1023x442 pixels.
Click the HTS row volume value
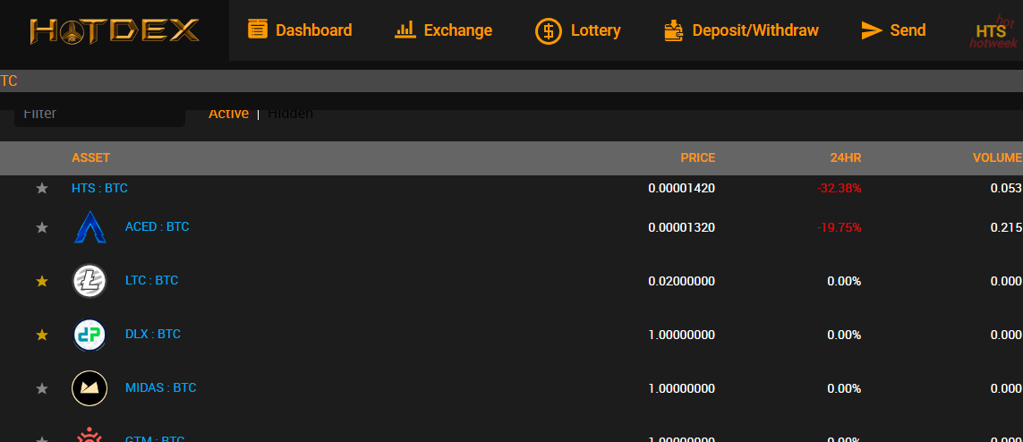pyautogui.click(x=1005, y=189)
